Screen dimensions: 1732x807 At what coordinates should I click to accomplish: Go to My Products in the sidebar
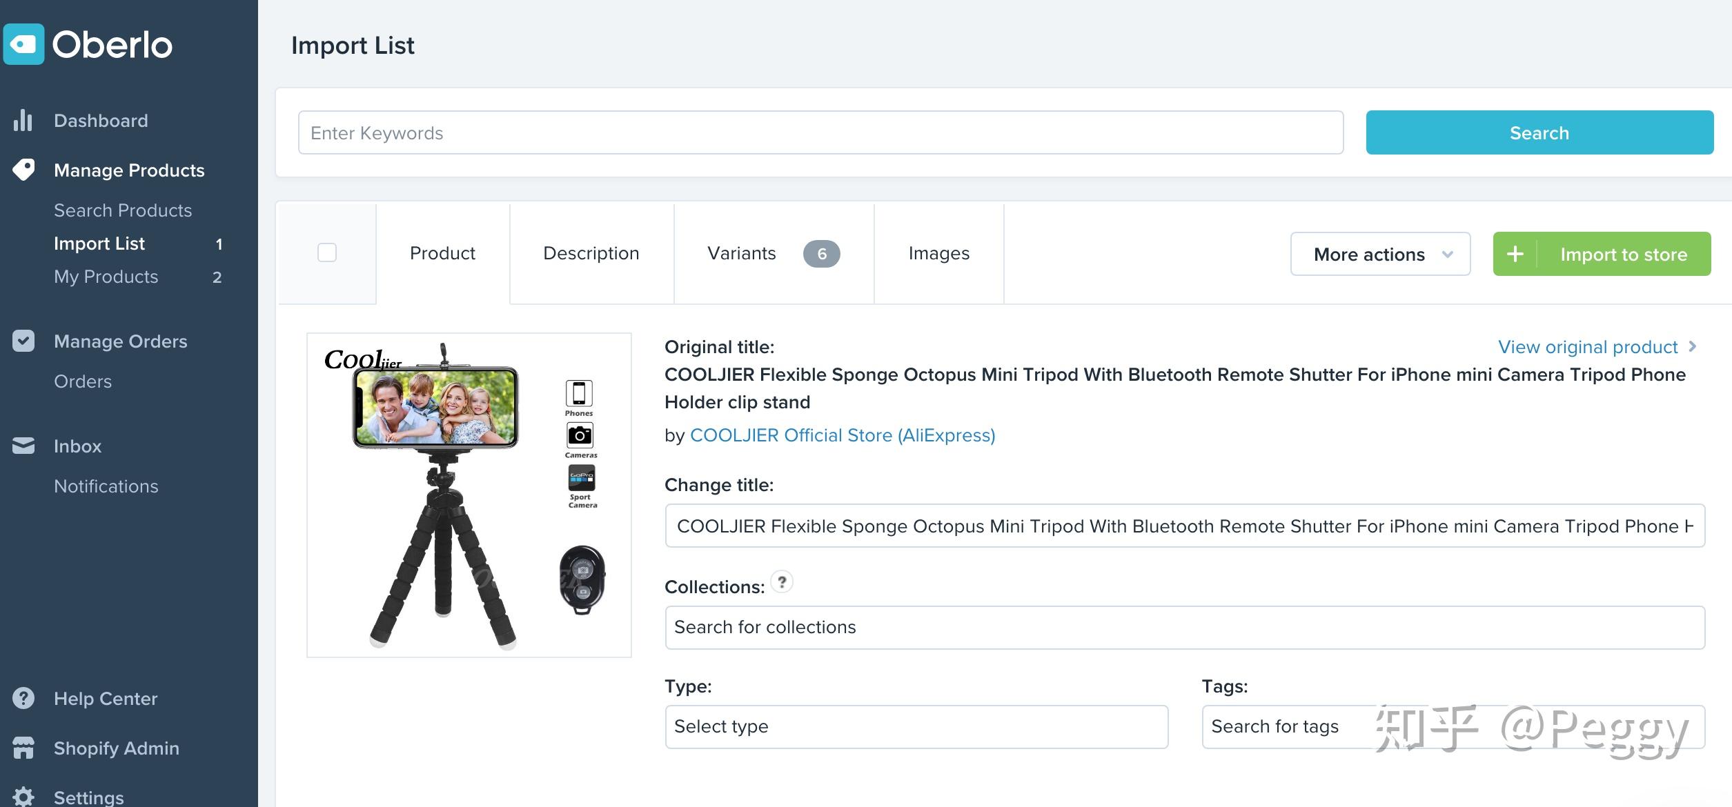pyautogui.click(x=106, y=277)
